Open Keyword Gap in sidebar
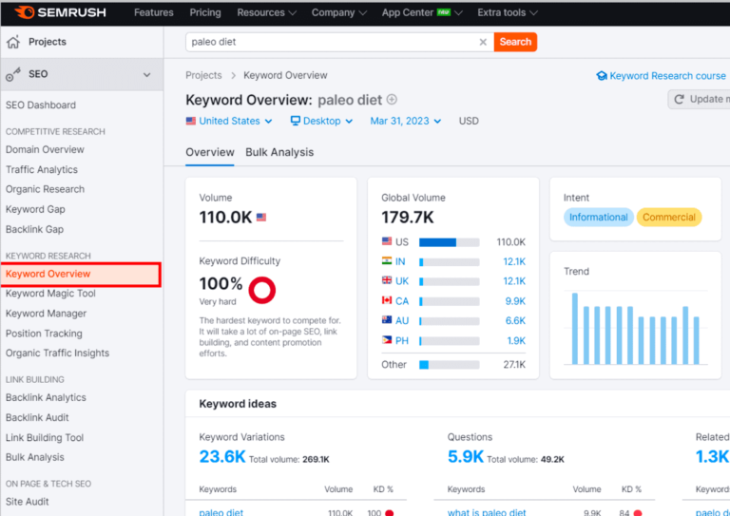730x516 pixels. pos(35,209)
